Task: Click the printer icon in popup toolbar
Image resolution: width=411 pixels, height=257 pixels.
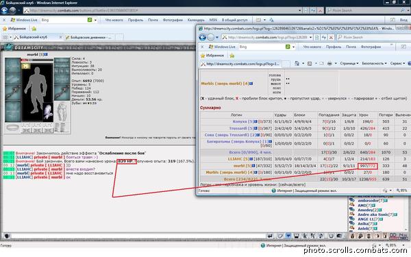Action: (x=329, y=64)
